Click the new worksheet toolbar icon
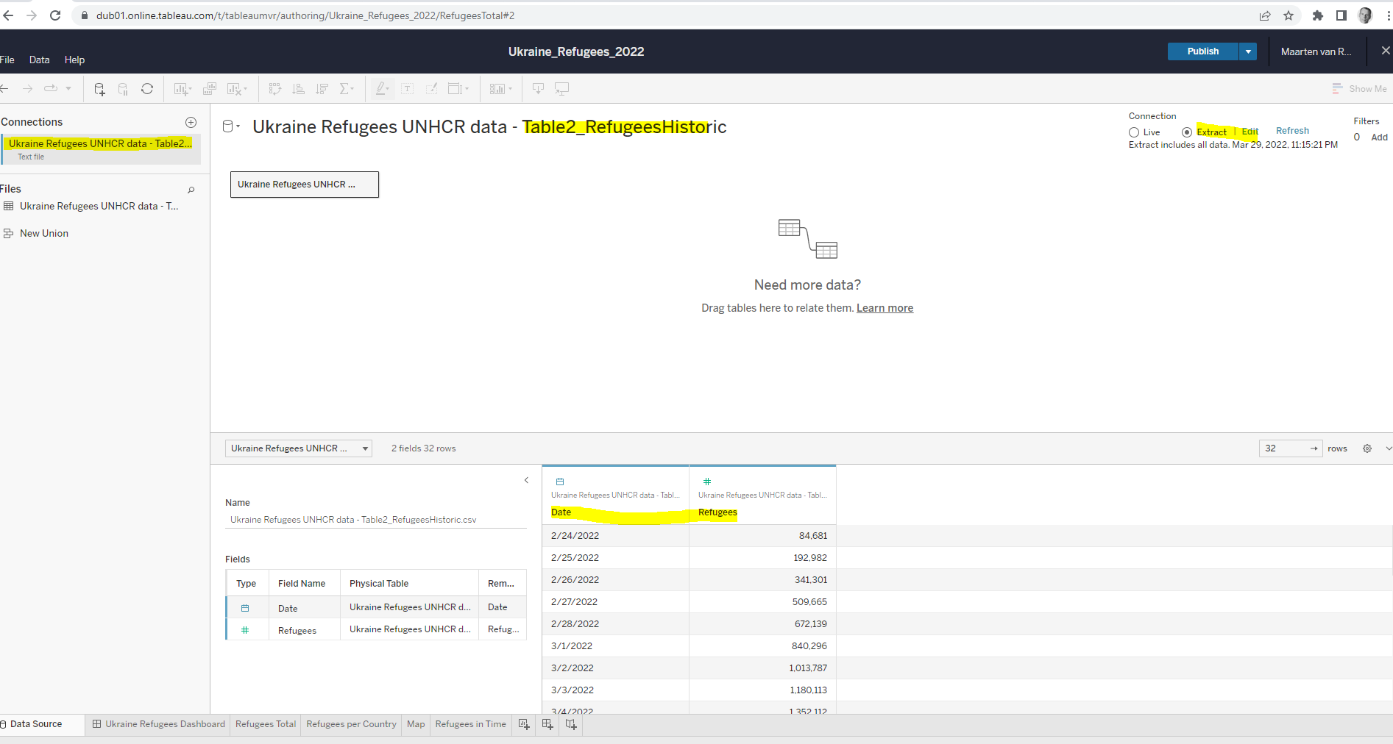Screen dimensions: 1393x744 182,89
